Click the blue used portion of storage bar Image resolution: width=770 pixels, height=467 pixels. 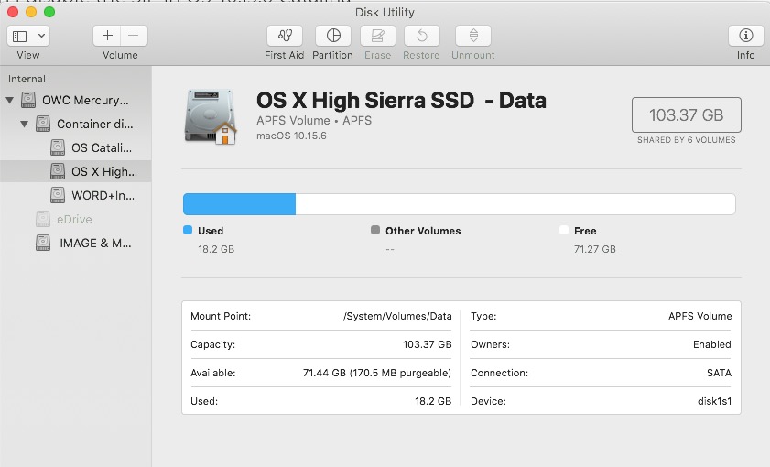tap(240, 204)
